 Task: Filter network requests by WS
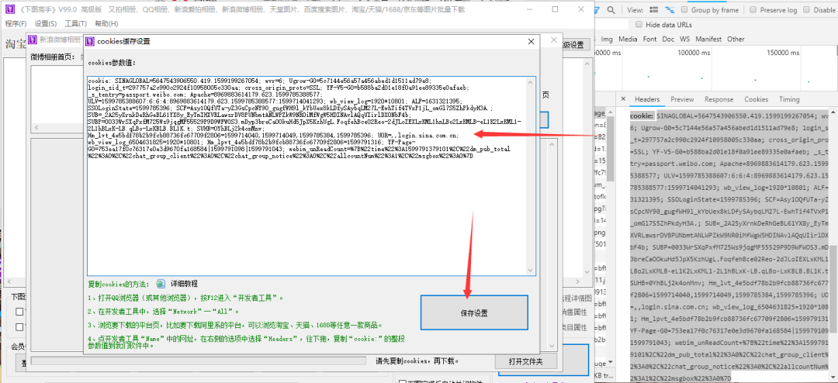(684, 39)
